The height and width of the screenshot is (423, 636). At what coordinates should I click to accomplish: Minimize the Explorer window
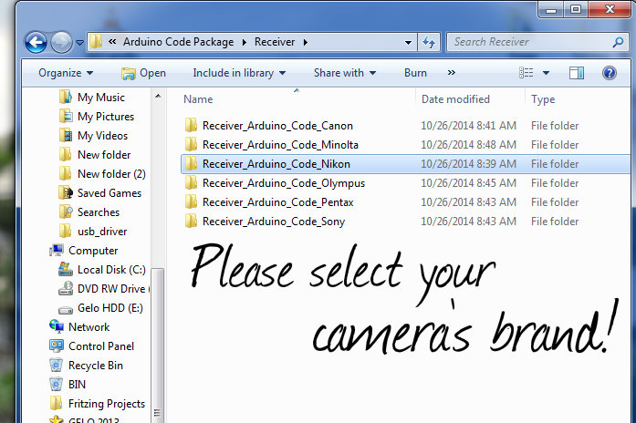point(551,9)
